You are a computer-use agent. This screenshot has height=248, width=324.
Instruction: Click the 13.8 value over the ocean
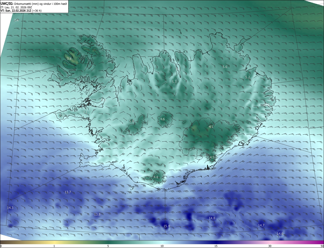coord(97,214)
